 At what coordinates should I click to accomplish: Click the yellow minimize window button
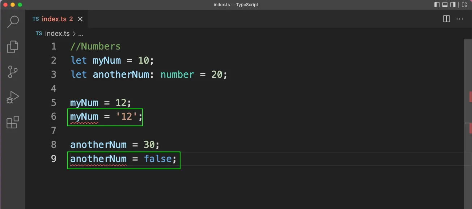[13, 5]
